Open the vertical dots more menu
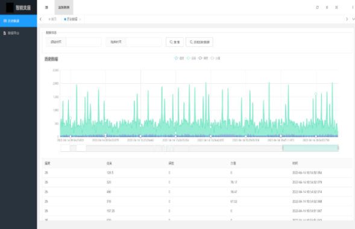The image size is (355, 229). pyautogui.click(x=353, y=7)
